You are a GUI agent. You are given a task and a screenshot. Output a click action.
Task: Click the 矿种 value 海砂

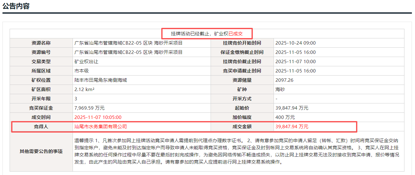pos(280,90)
